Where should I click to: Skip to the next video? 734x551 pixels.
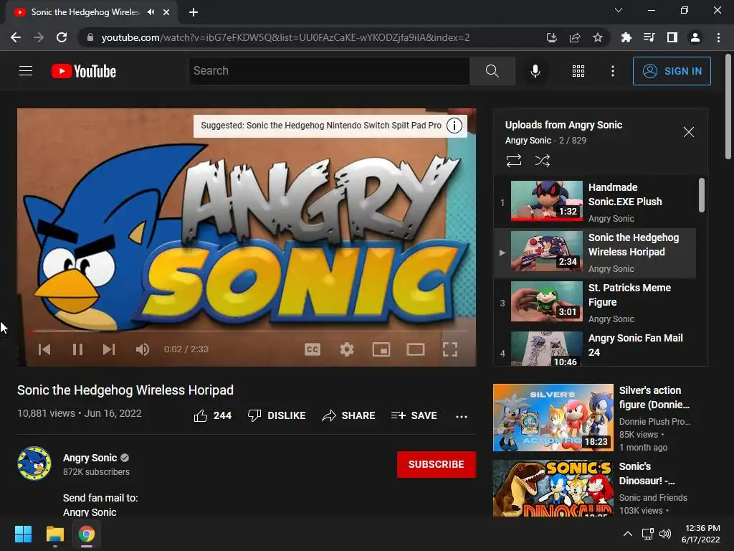pos(109,349)
